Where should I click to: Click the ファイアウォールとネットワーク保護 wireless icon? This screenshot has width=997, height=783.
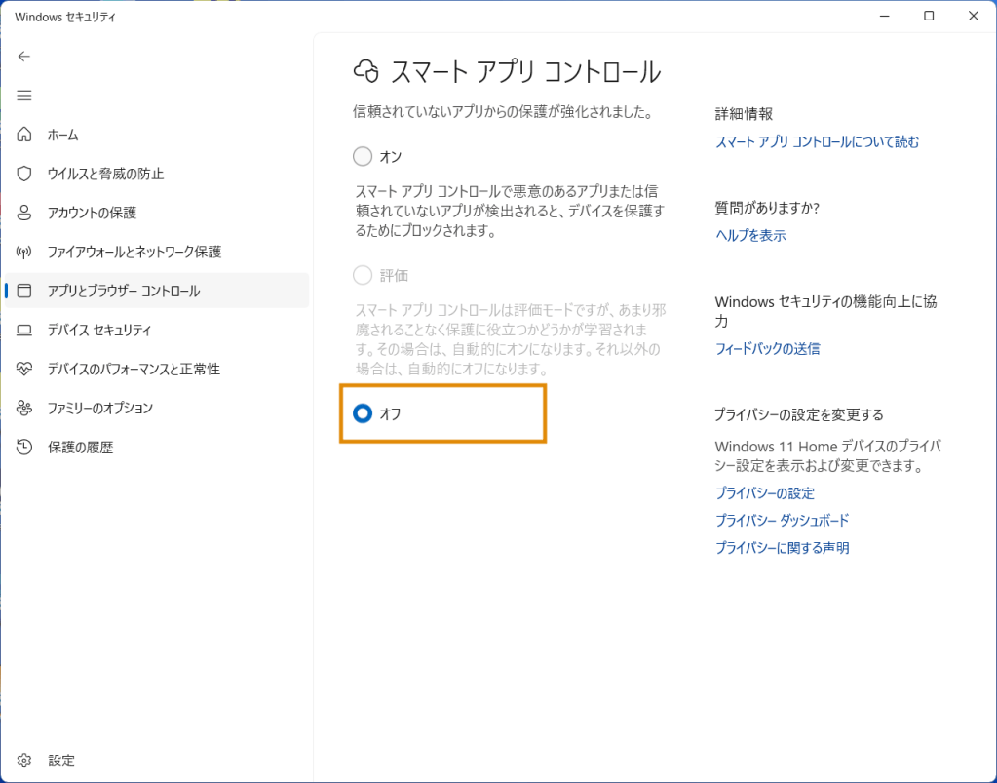(x=23, y=252)
